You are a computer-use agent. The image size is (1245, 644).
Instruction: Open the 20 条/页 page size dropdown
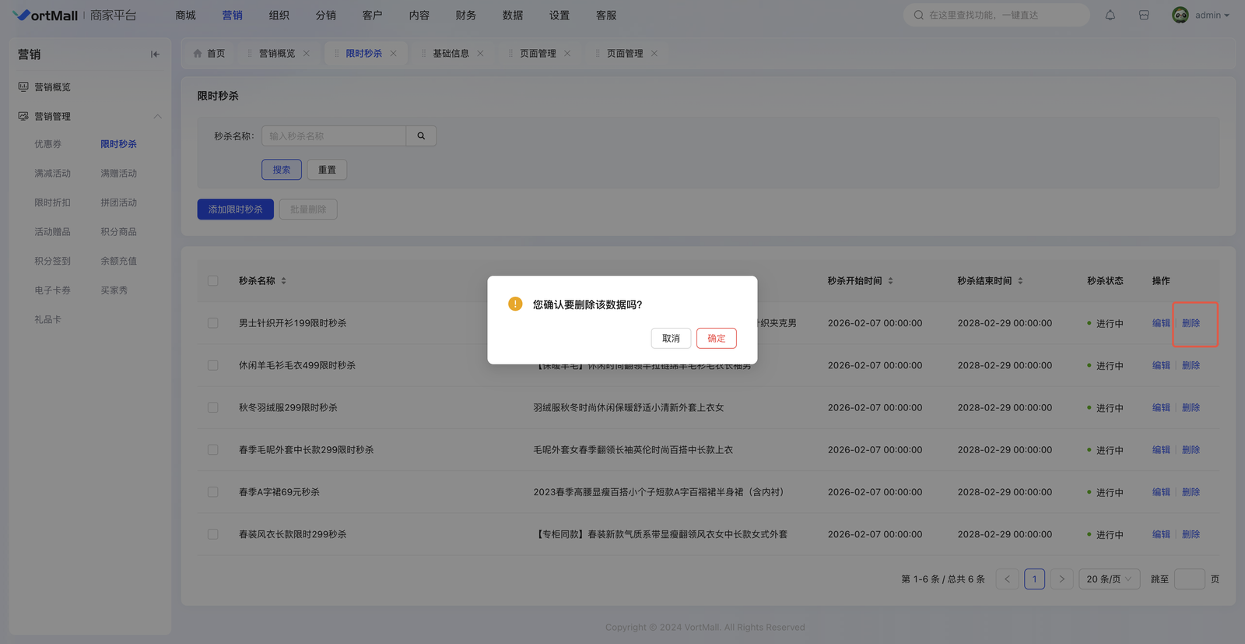pyautogui.click(x=1108, y=579)
